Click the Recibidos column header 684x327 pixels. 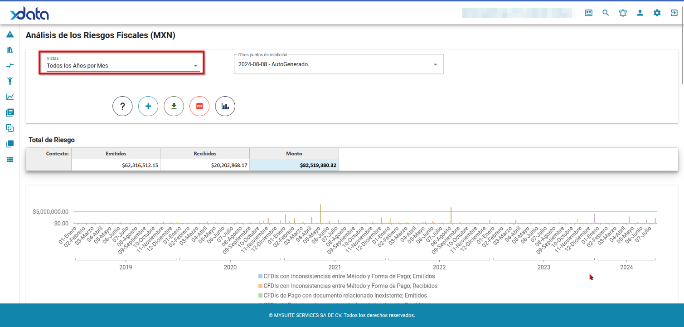click(205, 153)
